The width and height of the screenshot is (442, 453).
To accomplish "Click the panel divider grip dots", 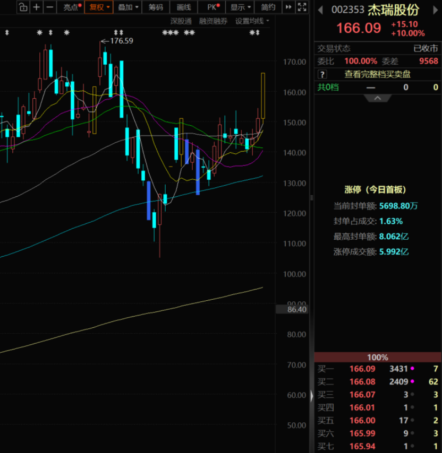I will (311, 198).
